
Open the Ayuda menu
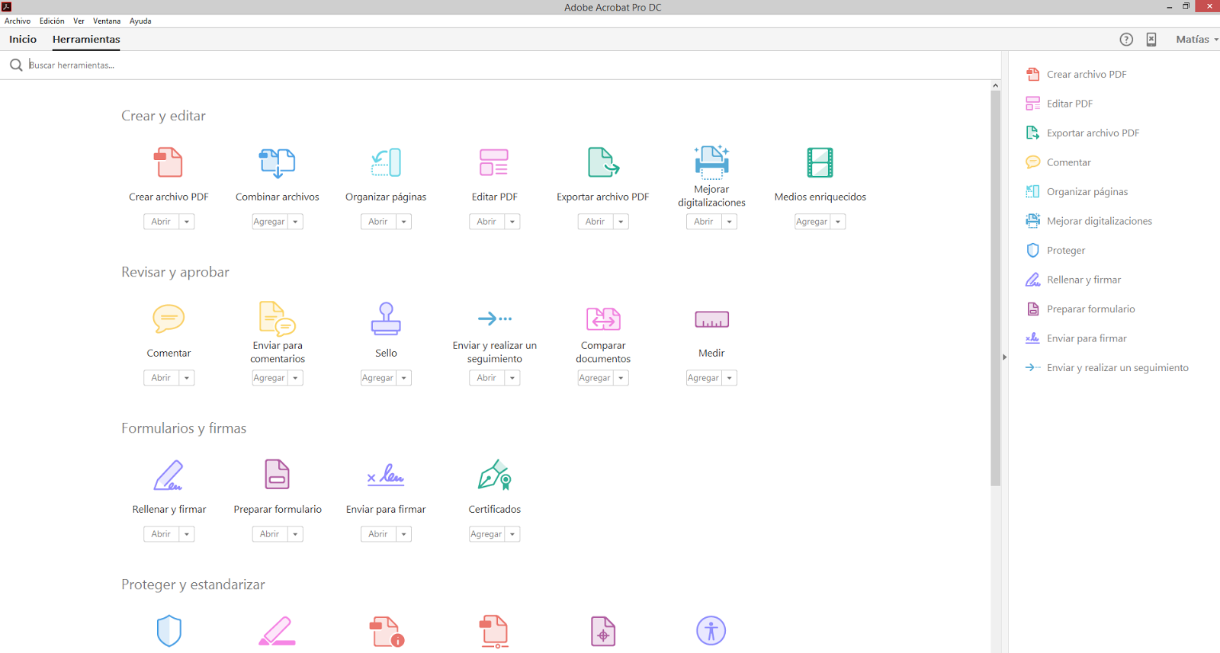(140, 21)
